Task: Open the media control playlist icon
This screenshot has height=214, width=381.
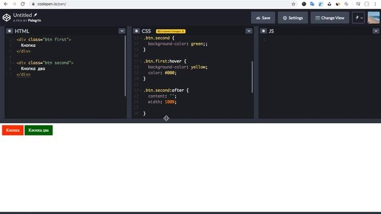Action: click(358, 4)
